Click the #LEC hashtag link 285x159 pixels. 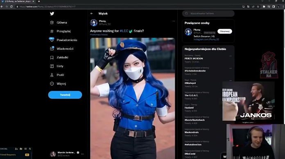(124, 31)
